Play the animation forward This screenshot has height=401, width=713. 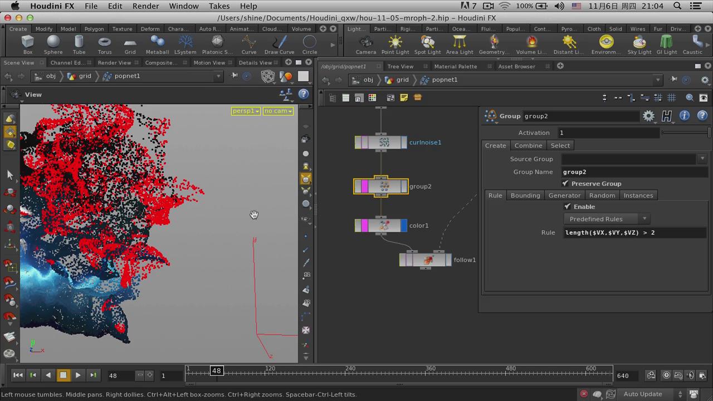click(78, 375)
